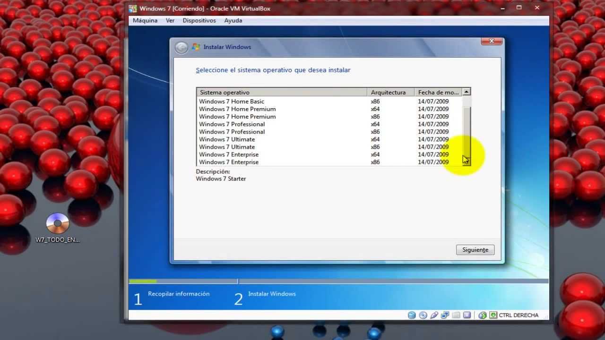Click the shared folders status icon
The width and height of the screenshot is (605, 340).
456,315
